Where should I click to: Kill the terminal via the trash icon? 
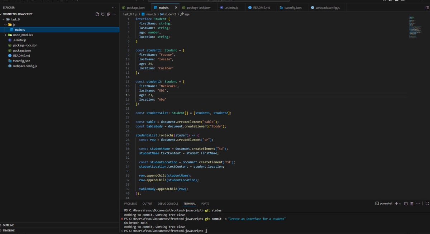click(411, 204)
